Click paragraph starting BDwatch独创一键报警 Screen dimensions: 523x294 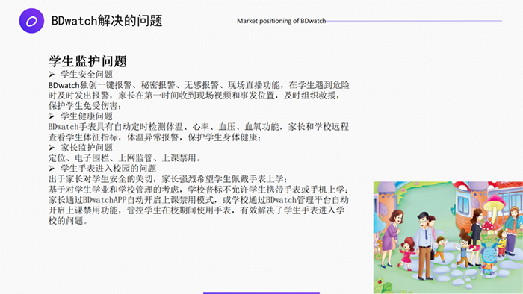(x=199, y=96)
